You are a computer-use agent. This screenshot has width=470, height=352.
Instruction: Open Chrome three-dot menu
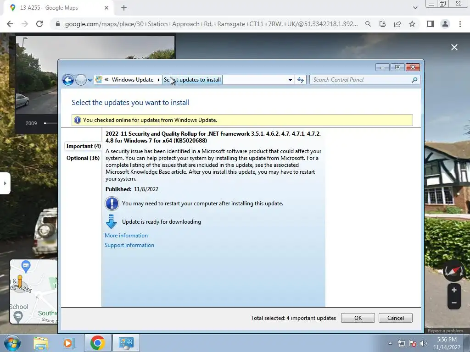[460, 24]
